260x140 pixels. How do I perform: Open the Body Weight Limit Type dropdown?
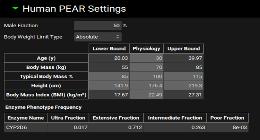pos(98,37)
